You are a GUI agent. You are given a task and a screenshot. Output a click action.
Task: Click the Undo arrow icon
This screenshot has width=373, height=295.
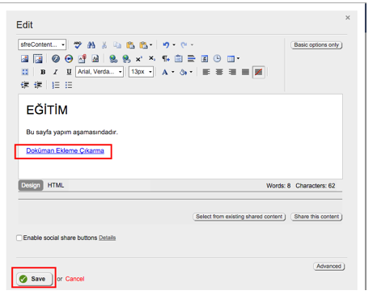(166, 44)
